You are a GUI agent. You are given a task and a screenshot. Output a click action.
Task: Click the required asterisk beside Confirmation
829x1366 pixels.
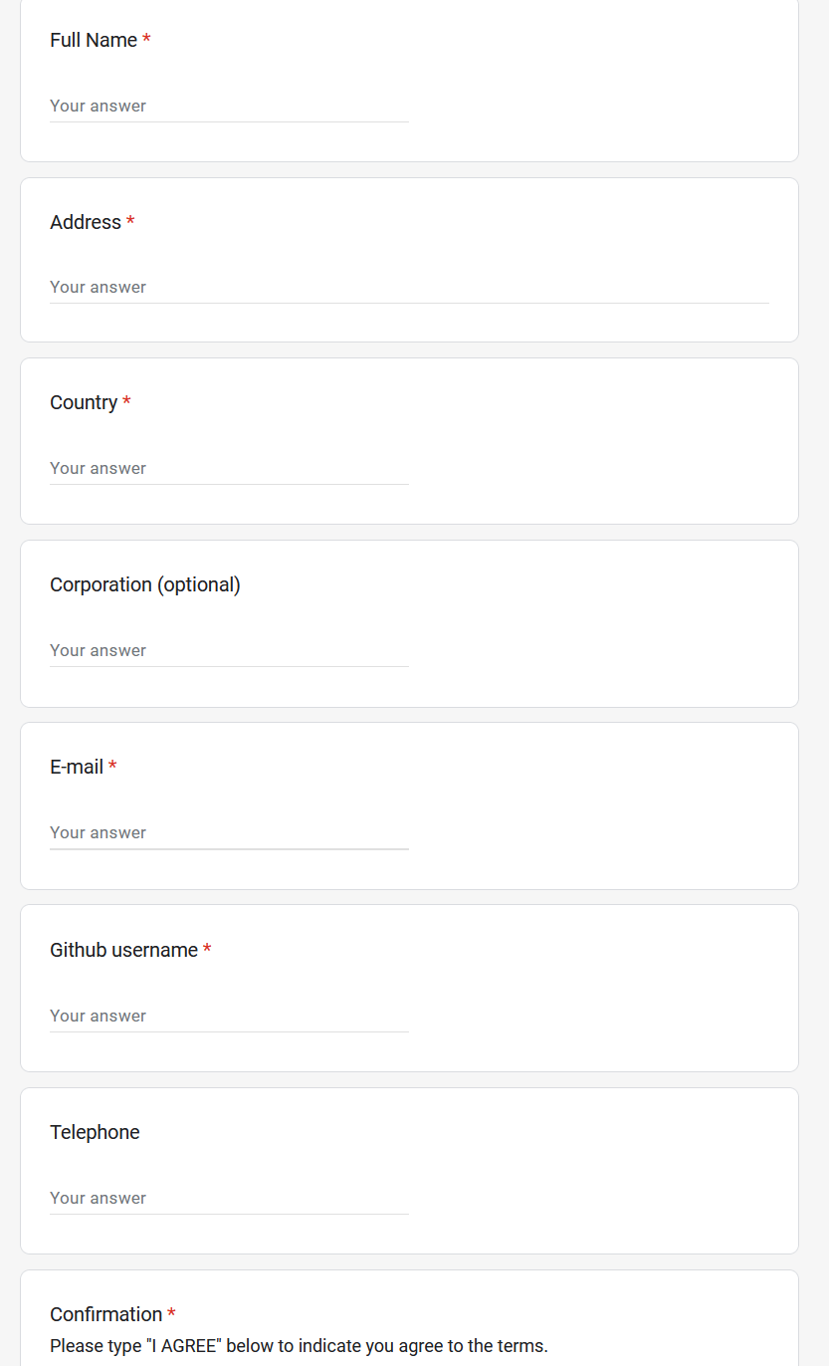click(171, 1313)
